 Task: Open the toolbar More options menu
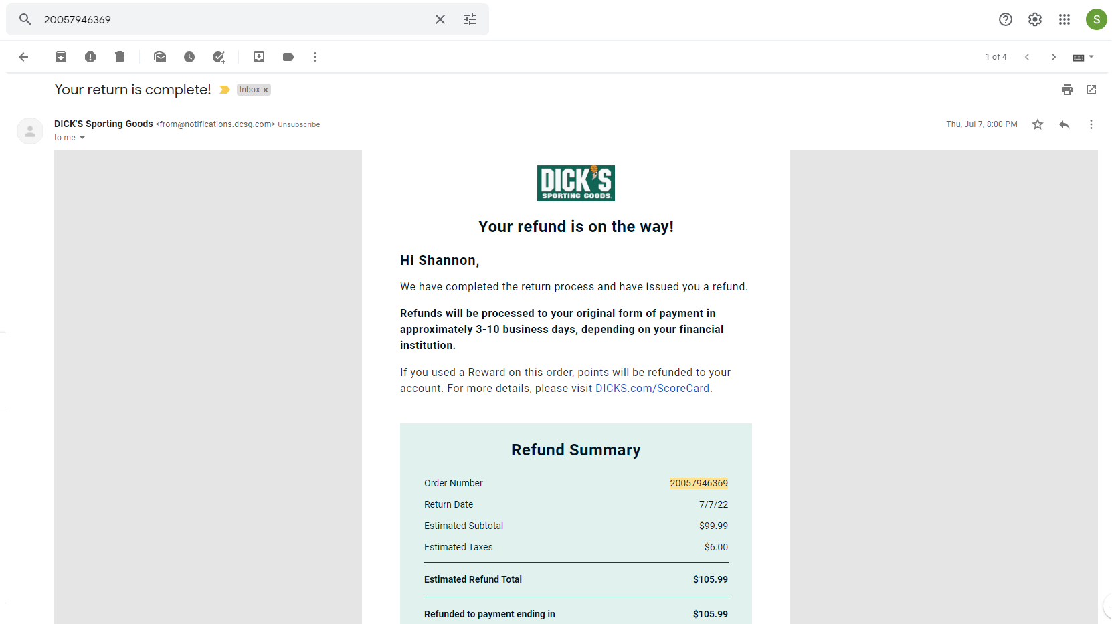[315, 57]
